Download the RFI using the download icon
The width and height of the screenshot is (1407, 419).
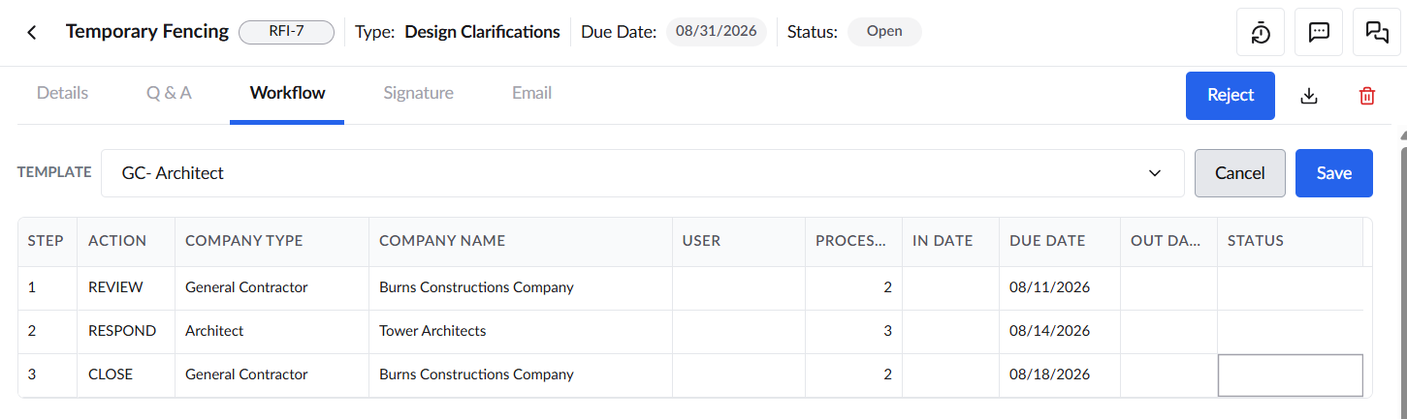[1309, 96]
